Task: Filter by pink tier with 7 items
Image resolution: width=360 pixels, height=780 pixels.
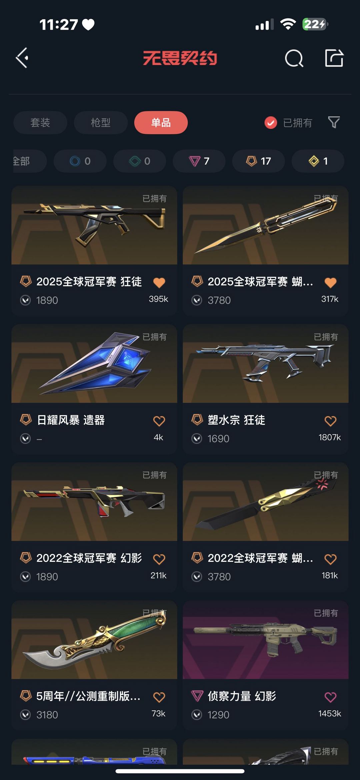Action: 199,161
